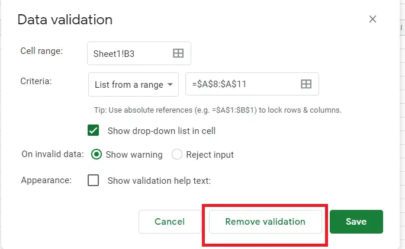Open range selector grid icon for Cell range
This screenshot has width=405, height=249.
(178, 53)
